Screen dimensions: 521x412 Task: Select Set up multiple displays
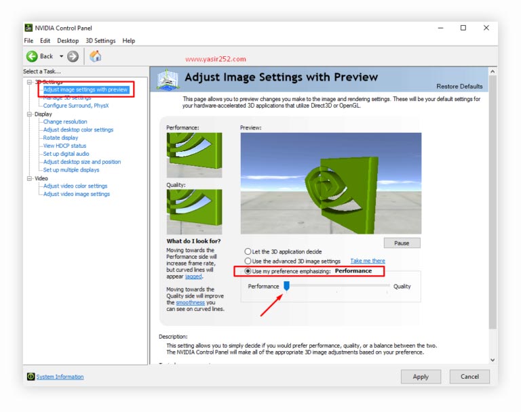point(71,169)
